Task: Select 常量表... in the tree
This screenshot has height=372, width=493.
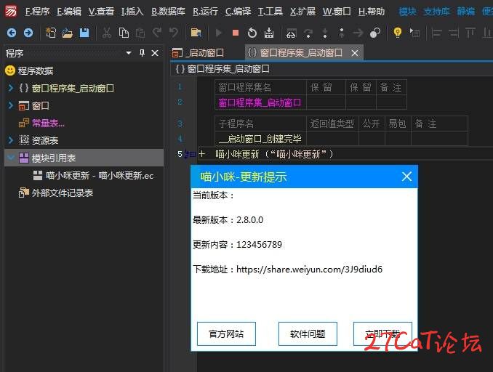Action: (x=48, y=123)
